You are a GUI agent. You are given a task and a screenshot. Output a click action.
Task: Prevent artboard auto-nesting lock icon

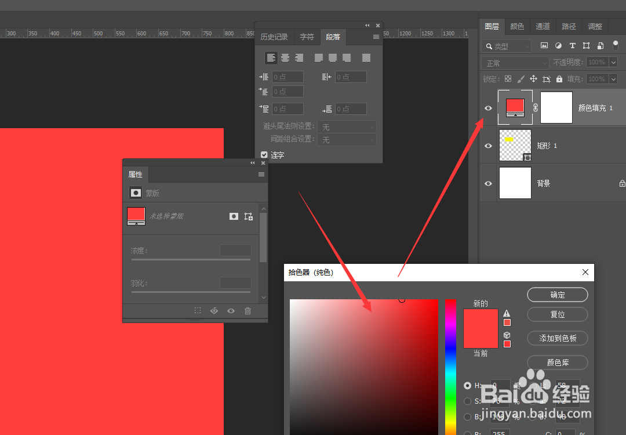547,79
